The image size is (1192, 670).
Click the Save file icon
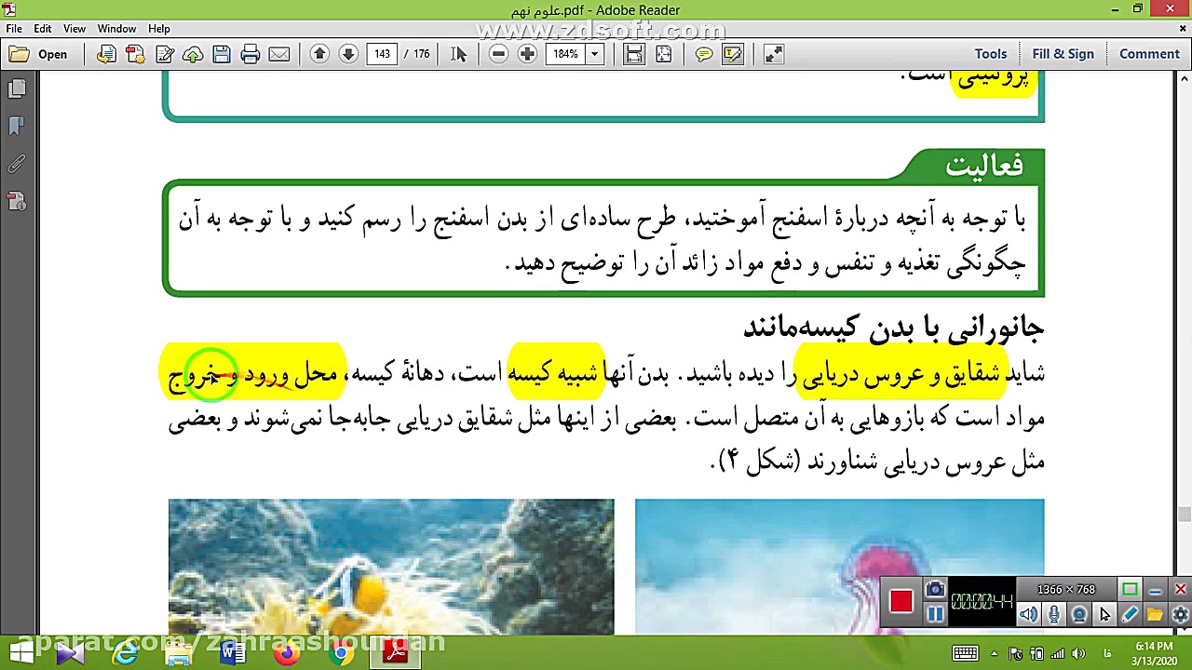pyautogui.click(x=221, y=54)
